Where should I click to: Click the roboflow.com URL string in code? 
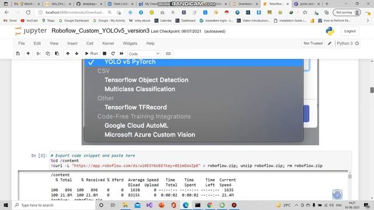[x=136, y=166]
